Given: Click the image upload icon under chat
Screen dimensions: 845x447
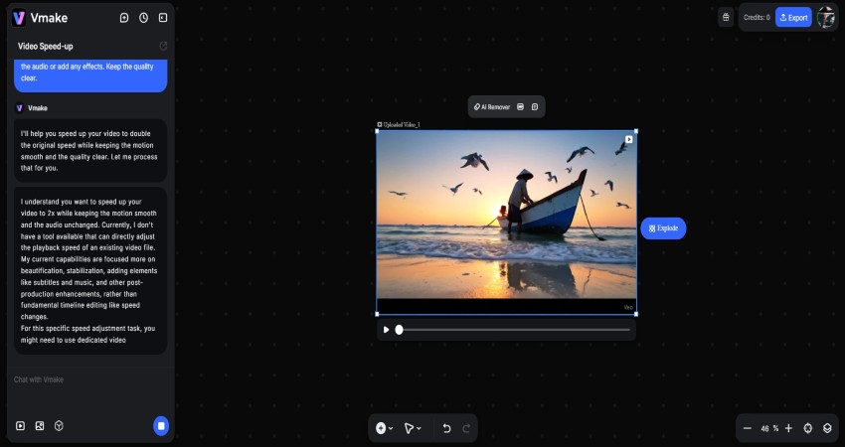Looking at the screenshot, I should 40,426.
